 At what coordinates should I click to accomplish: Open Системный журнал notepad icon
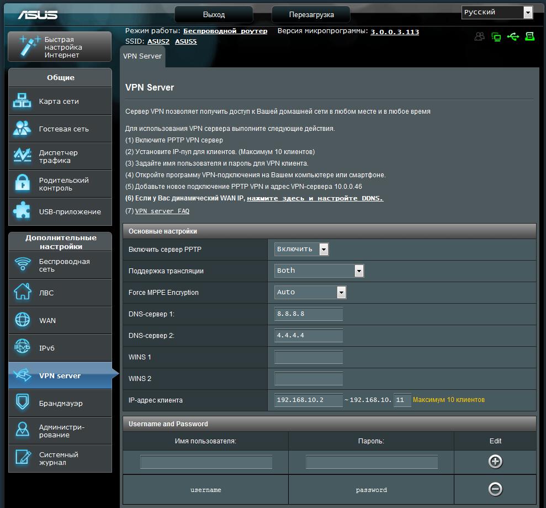23,457
